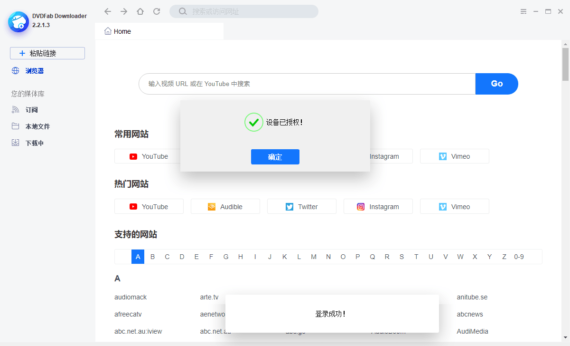Open Twitter under 热门网站
The height and width of the screenshot is (346, 570).
(x=301, y=207)
